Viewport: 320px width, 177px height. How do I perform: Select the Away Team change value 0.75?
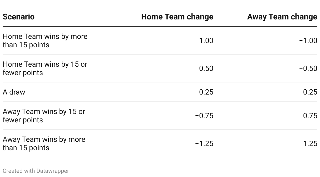(310, 116)
